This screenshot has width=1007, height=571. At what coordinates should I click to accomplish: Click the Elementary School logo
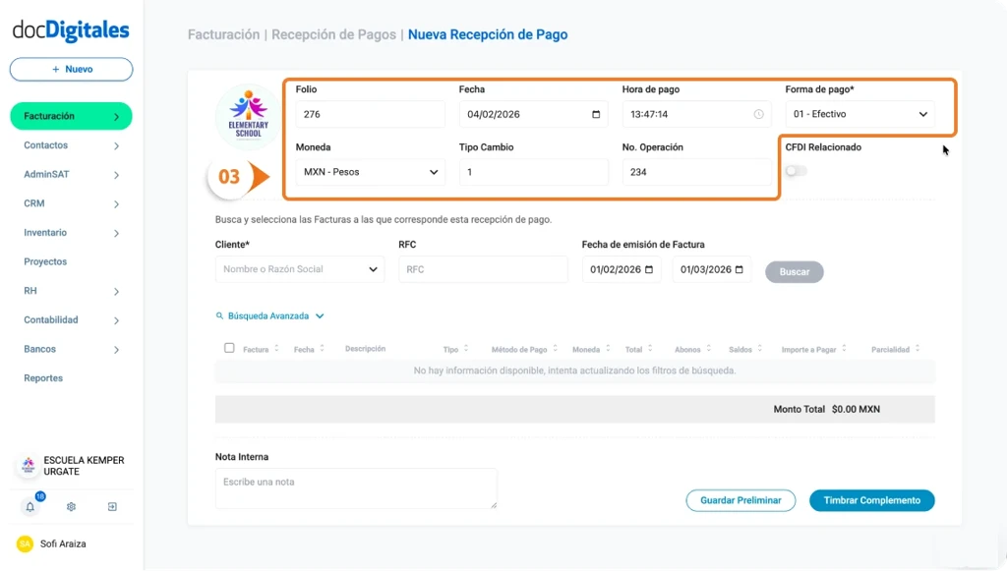point(247,115)
